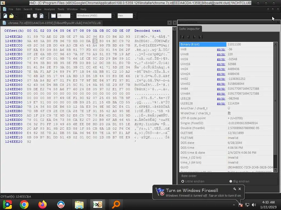The image size is (281, 210).
Task: Click the HxD taskbar icon
Action: (98, 205)
